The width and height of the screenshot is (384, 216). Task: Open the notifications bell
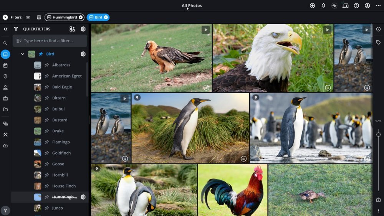323,6
